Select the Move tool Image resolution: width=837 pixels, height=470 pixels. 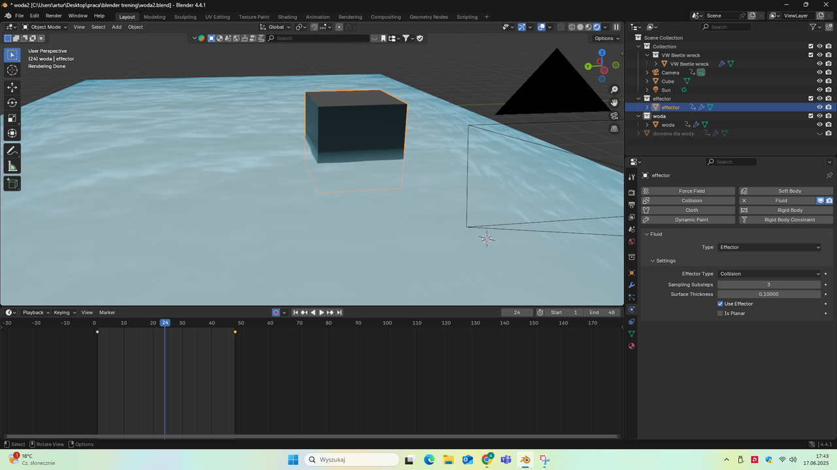pos(12,87)
